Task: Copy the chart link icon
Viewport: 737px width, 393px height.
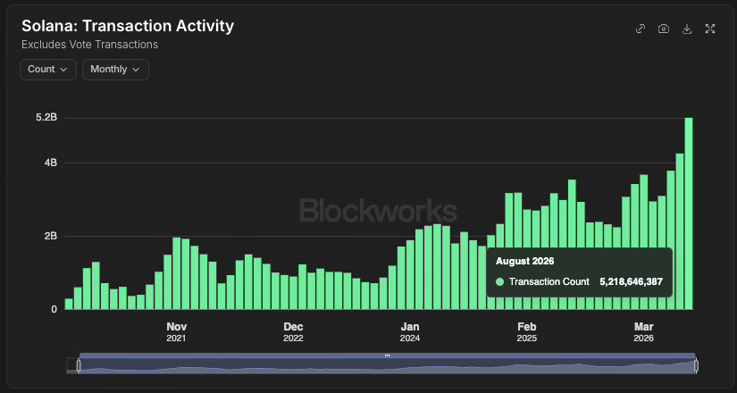Action: (x=641, y=29)
